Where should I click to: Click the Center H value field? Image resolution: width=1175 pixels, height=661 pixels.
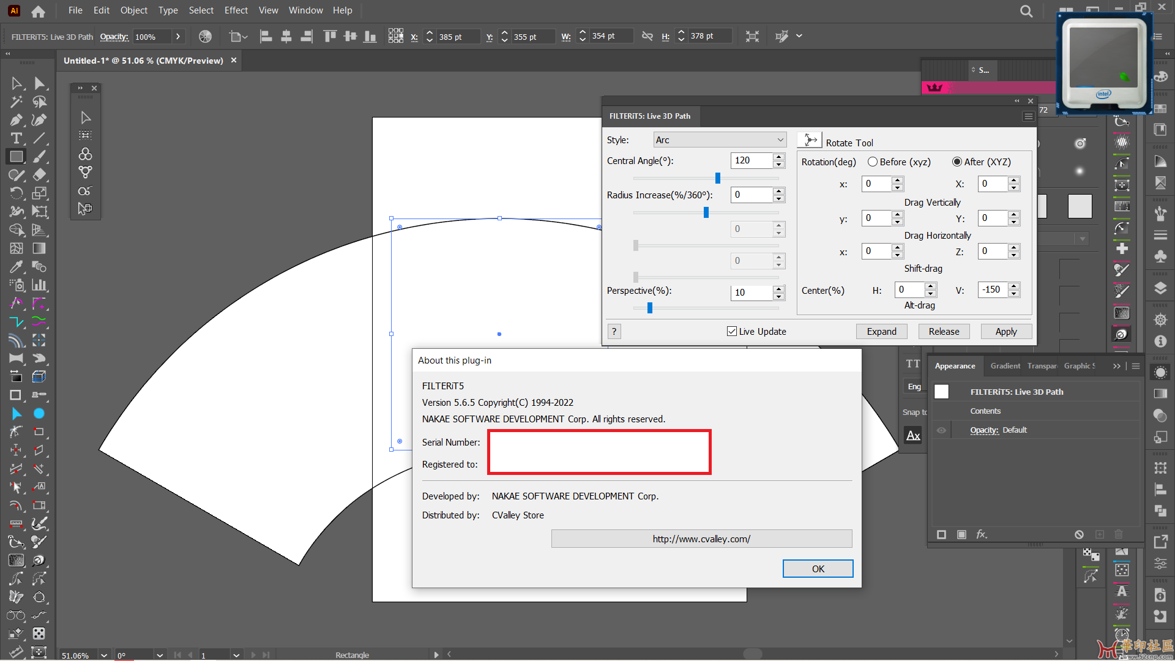pos(909,289)
